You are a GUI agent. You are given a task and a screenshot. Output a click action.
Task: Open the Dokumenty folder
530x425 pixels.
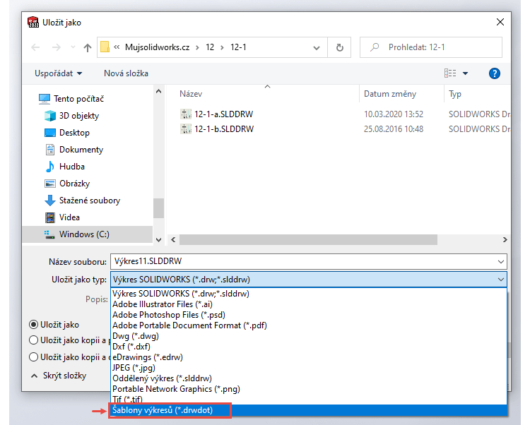tap(81, 150)
